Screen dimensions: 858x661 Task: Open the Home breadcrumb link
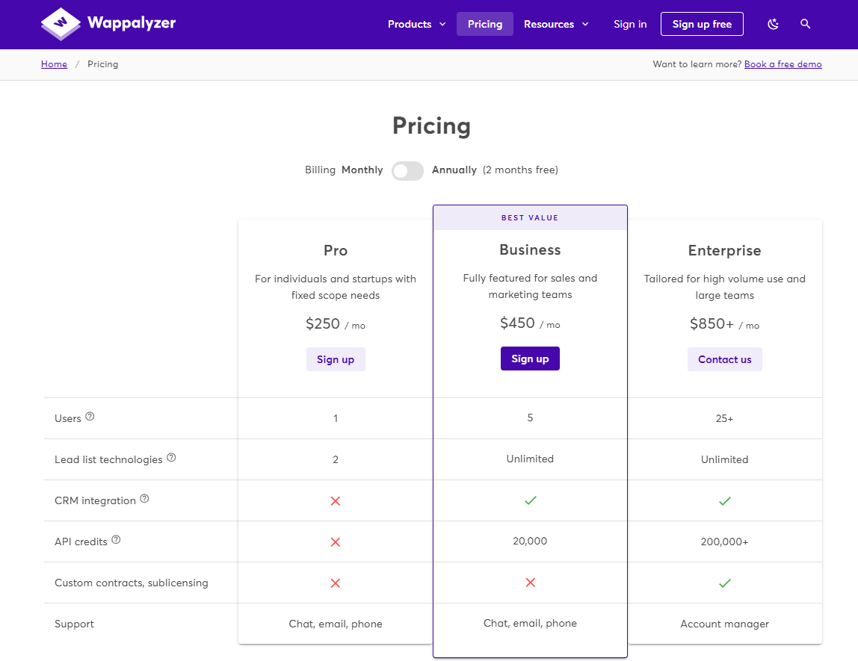pyautogui.click(x=54, y=63)
